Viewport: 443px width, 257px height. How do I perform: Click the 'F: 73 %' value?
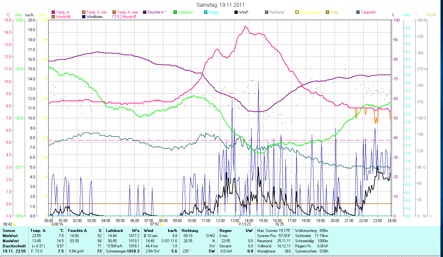(37, 251)
